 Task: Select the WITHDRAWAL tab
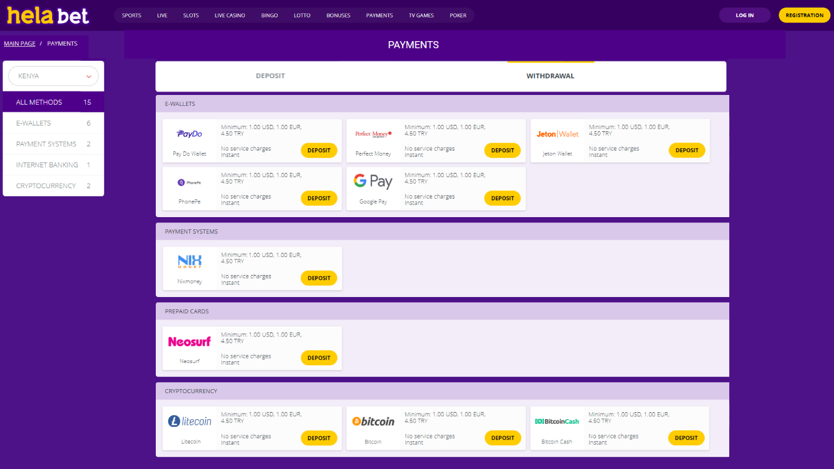550,75
